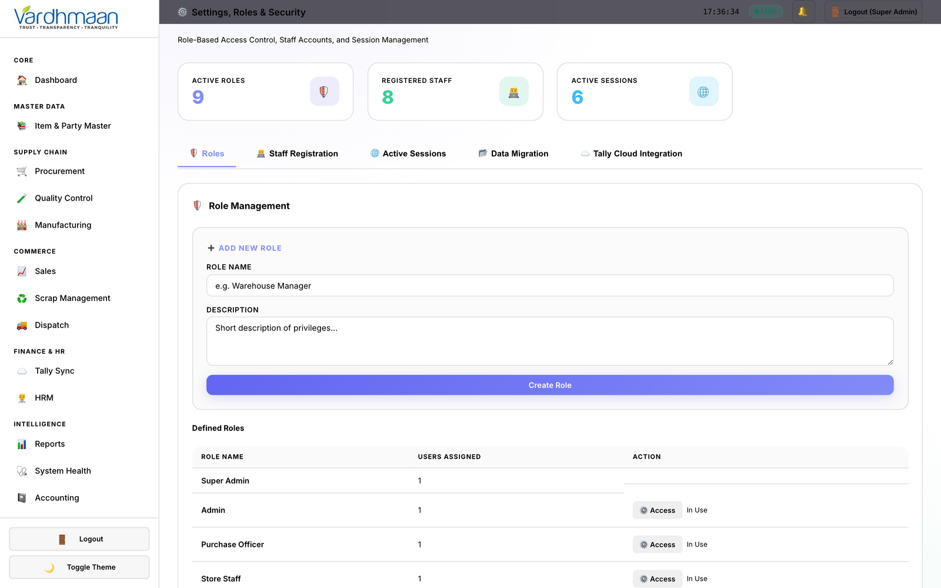The image size is (941, 588).
Task: Click the LIVE status indicator
Action: click(x=765, y=12)
